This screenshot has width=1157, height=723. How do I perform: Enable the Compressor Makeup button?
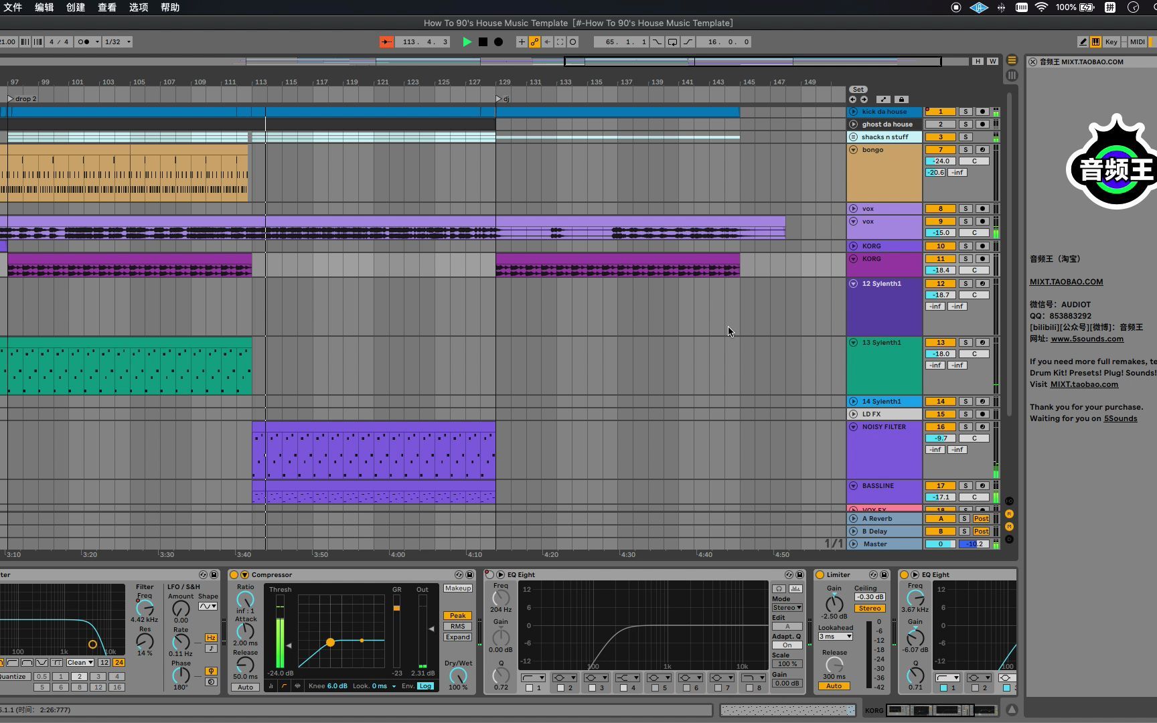click(458, 588)
